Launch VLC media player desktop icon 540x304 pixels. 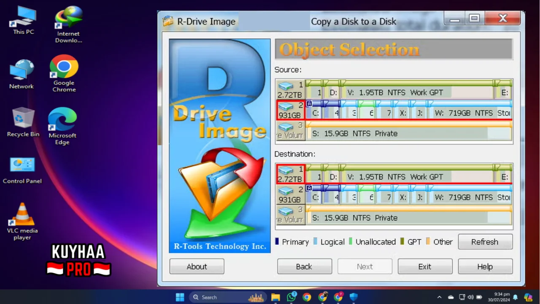tap(22, 222)
